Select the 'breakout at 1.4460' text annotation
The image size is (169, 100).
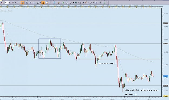[x=106, y=63]
